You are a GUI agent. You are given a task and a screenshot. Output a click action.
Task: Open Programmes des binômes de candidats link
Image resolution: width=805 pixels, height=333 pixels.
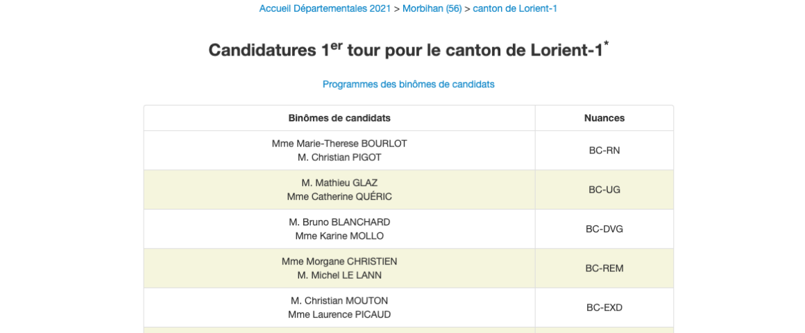pos(408,84)
